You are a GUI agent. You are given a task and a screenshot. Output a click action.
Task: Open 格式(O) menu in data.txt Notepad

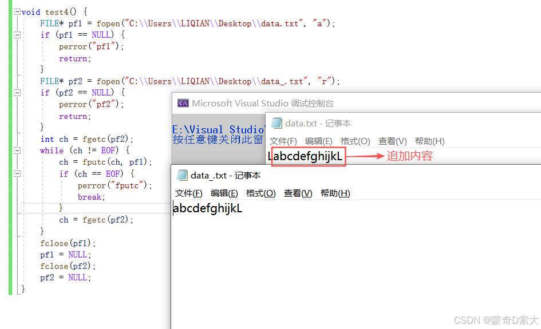click(355, 141)
